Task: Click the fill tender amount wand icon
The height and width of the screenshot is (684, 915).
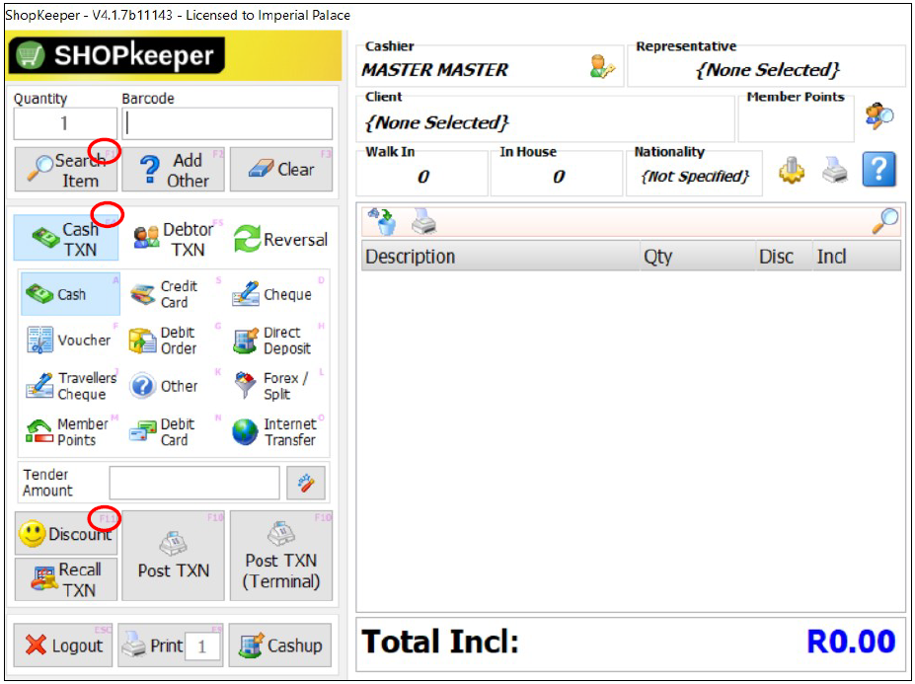Action: [306, 483]
